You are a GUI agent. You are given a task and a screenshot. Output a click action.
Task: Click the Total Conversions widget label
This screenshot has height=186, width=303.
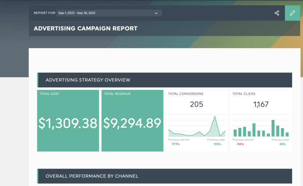186,94
